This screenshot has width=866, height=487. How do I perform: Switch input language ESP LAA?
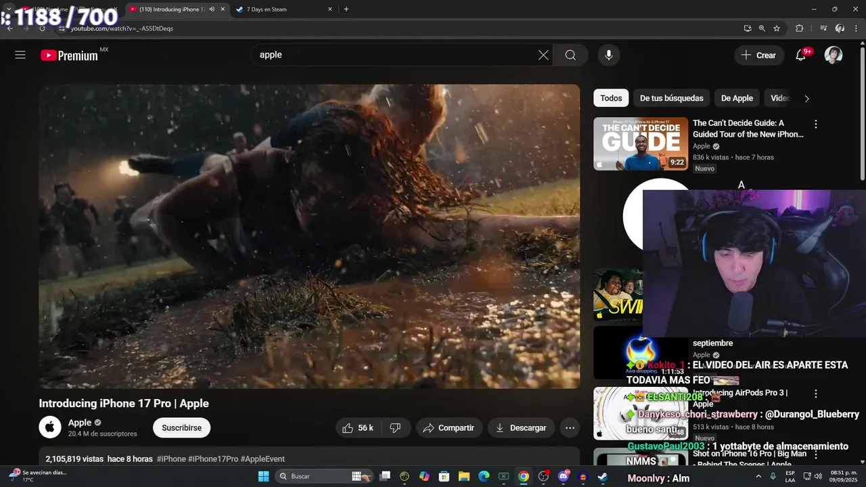790,476
